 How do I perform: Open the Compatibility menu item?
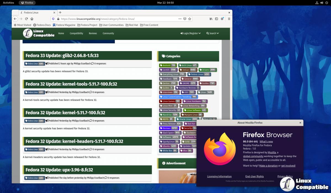[76, 33]
